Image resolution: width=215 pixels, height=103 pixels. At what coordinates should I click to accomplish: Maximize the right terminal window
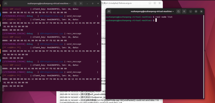(196, 12)
